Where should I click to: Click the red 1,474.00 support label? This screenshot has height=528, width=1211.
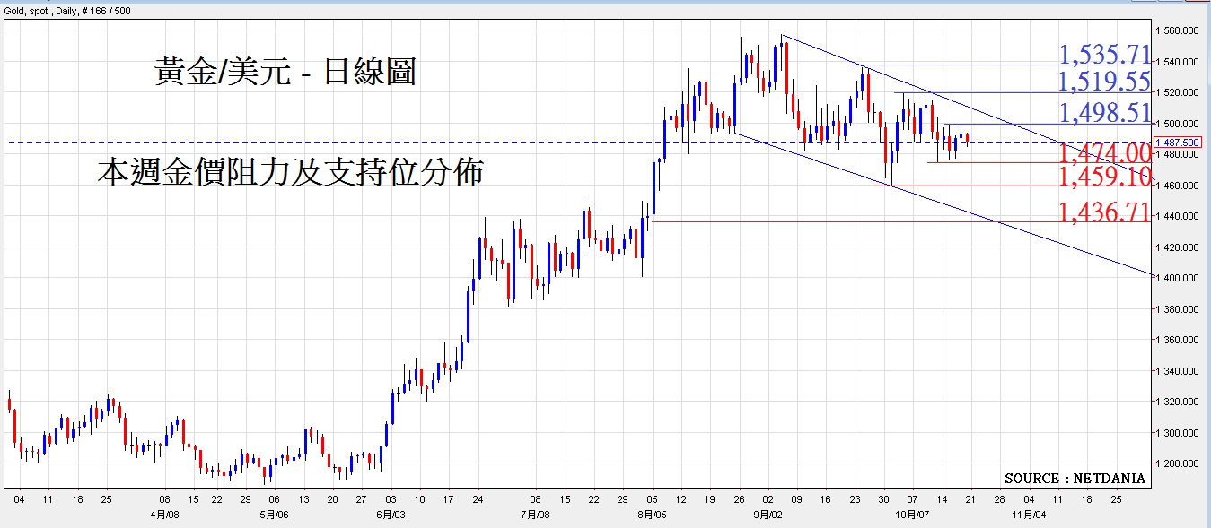tap(1104, 152)
